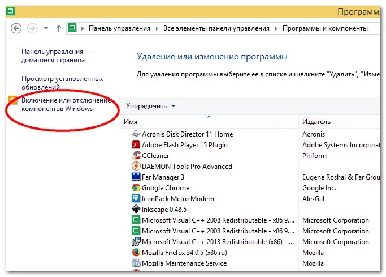Select Microsoft Visual C++ 2013 Redistributable (x86)
The width and height of the screenshot is (386, 277).
218,242
